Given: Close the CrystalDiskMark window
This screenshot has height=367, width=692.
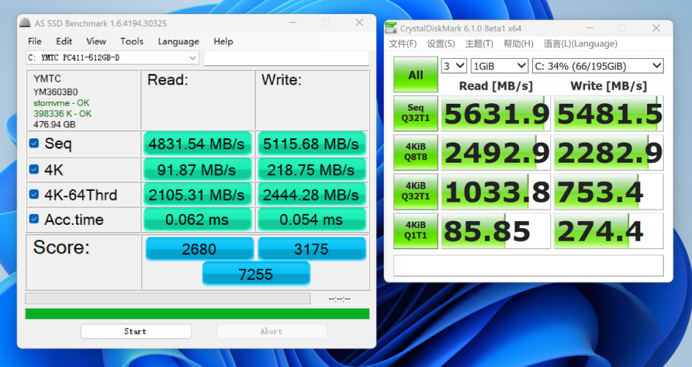Looking at the screenshot, I should (656, 28).
